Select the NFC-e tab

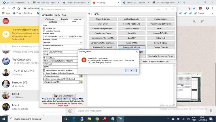pyautogui.click(x=97, y=14)
